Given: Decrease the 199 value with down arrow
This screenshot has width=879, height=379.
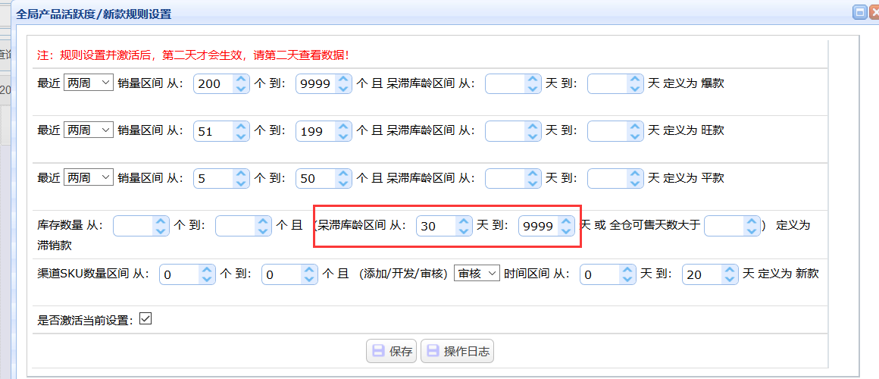Looking at the screenshot, I should pyautogui.click(x=343, y=136).
